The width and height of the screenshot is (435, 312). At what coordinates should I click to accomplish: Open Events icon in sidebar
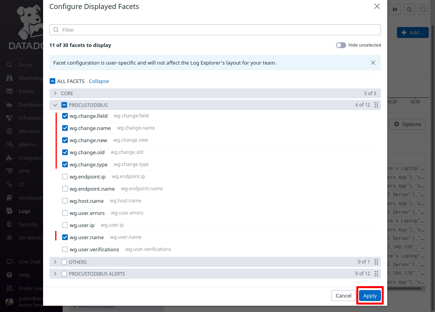(x=9, y=91)
